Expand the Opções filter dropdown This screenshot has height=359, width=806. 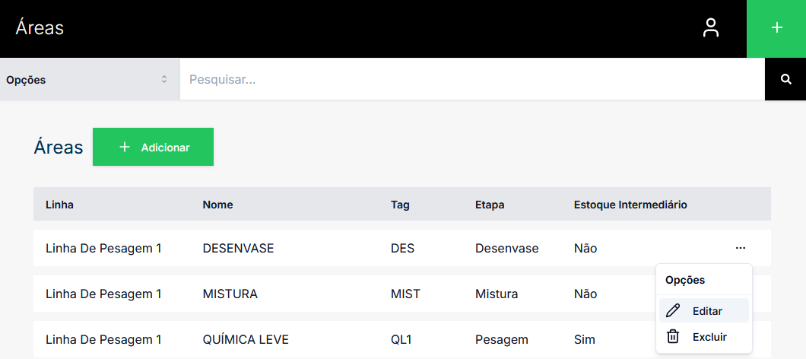(x=89, y=79)
